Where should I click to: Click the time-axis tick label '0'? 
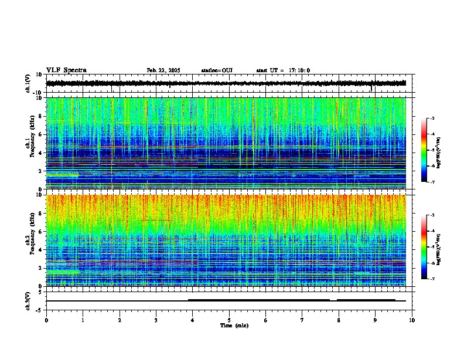[x=46, y=320]
